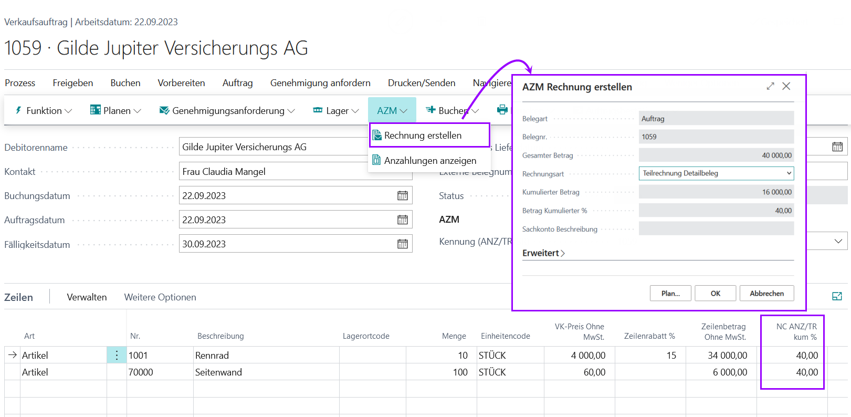Viewport: 851px width, 417px height.
Task: Confirm the dialog with OK
Action: pos(716,293)
